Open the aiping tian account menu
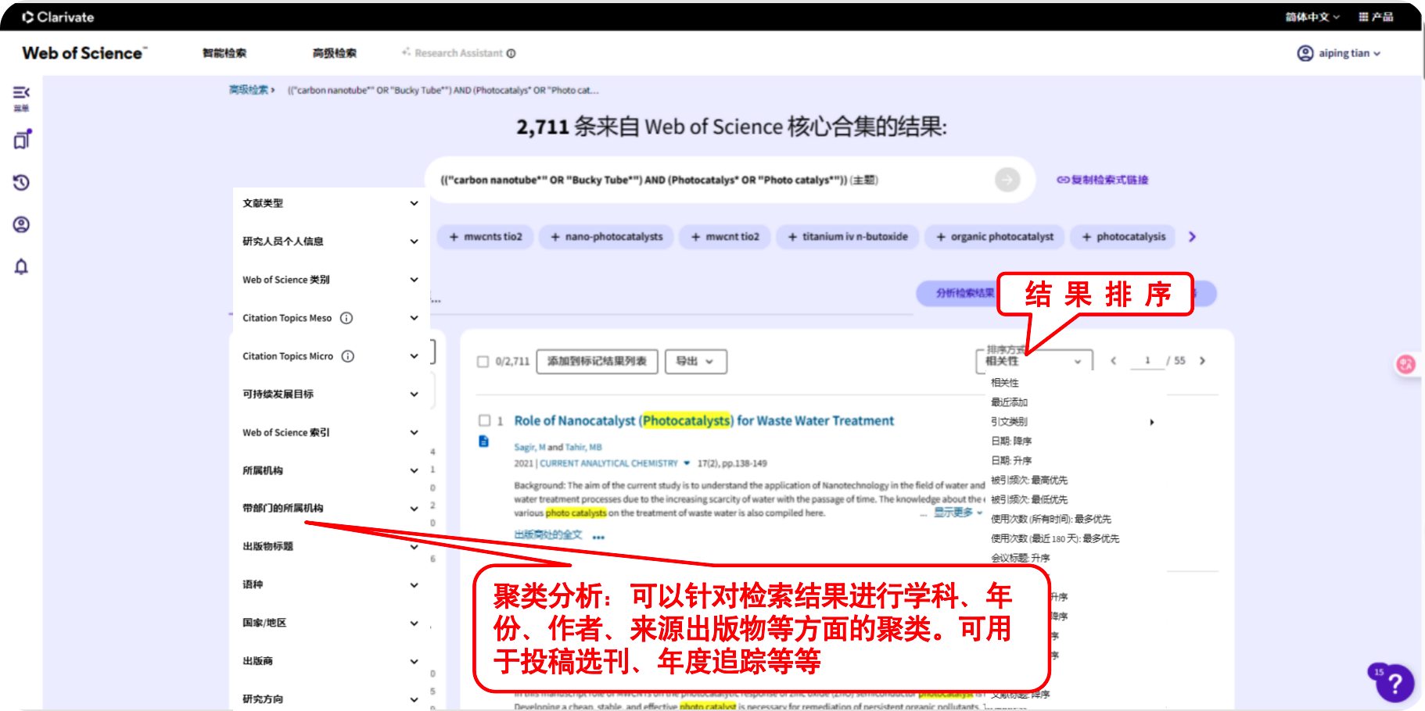The width and height of the screenshot is (1425, 711). [x=1339, y=53]
